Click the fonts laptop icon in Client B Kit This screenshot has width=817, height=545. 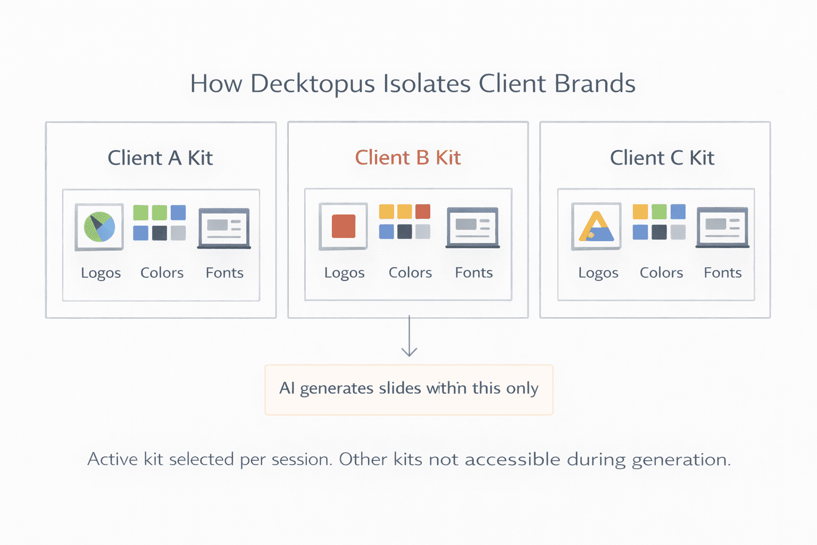[x=473, y=228]
